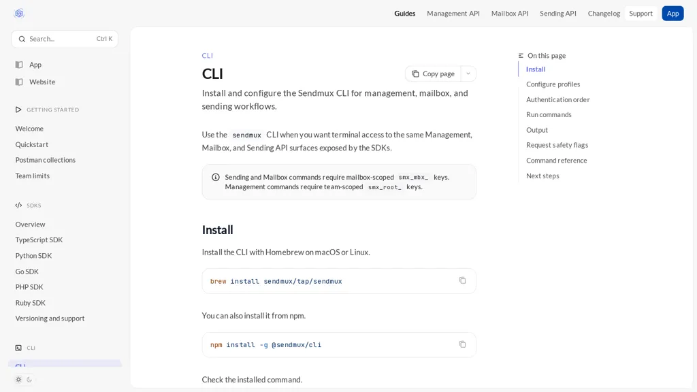Open the Welcome page
The width and height of the screenshot is (697, 392).
[x=29, y=129]
